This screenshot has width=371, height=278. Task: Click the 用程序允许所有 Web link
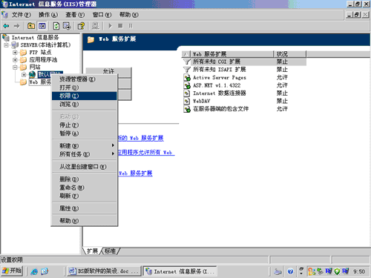click(x=146, y=153)
